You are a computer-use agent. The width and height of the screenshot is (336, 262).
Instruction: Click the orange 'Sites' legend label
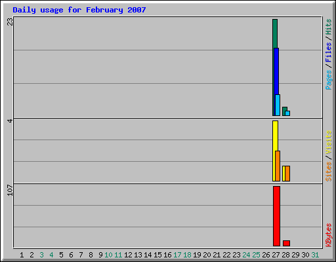[x=328, y=172]
